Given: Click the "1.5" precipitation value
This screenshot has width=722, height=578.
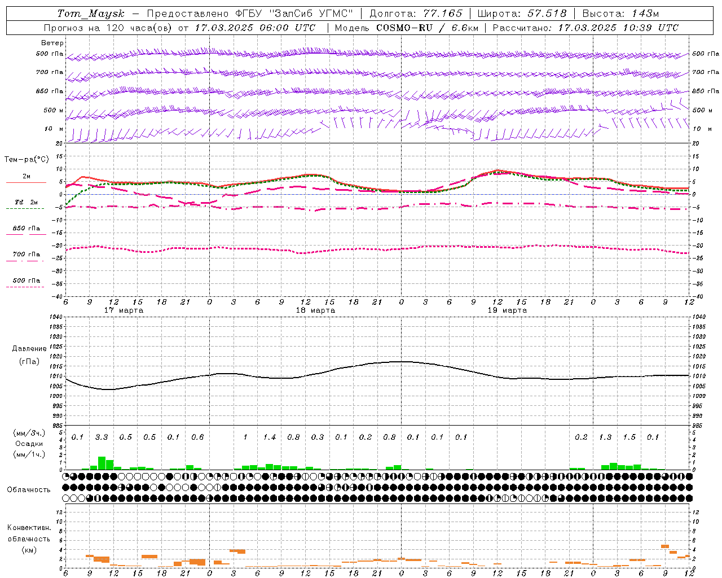Looking at the screenshot, I should 629,437.
